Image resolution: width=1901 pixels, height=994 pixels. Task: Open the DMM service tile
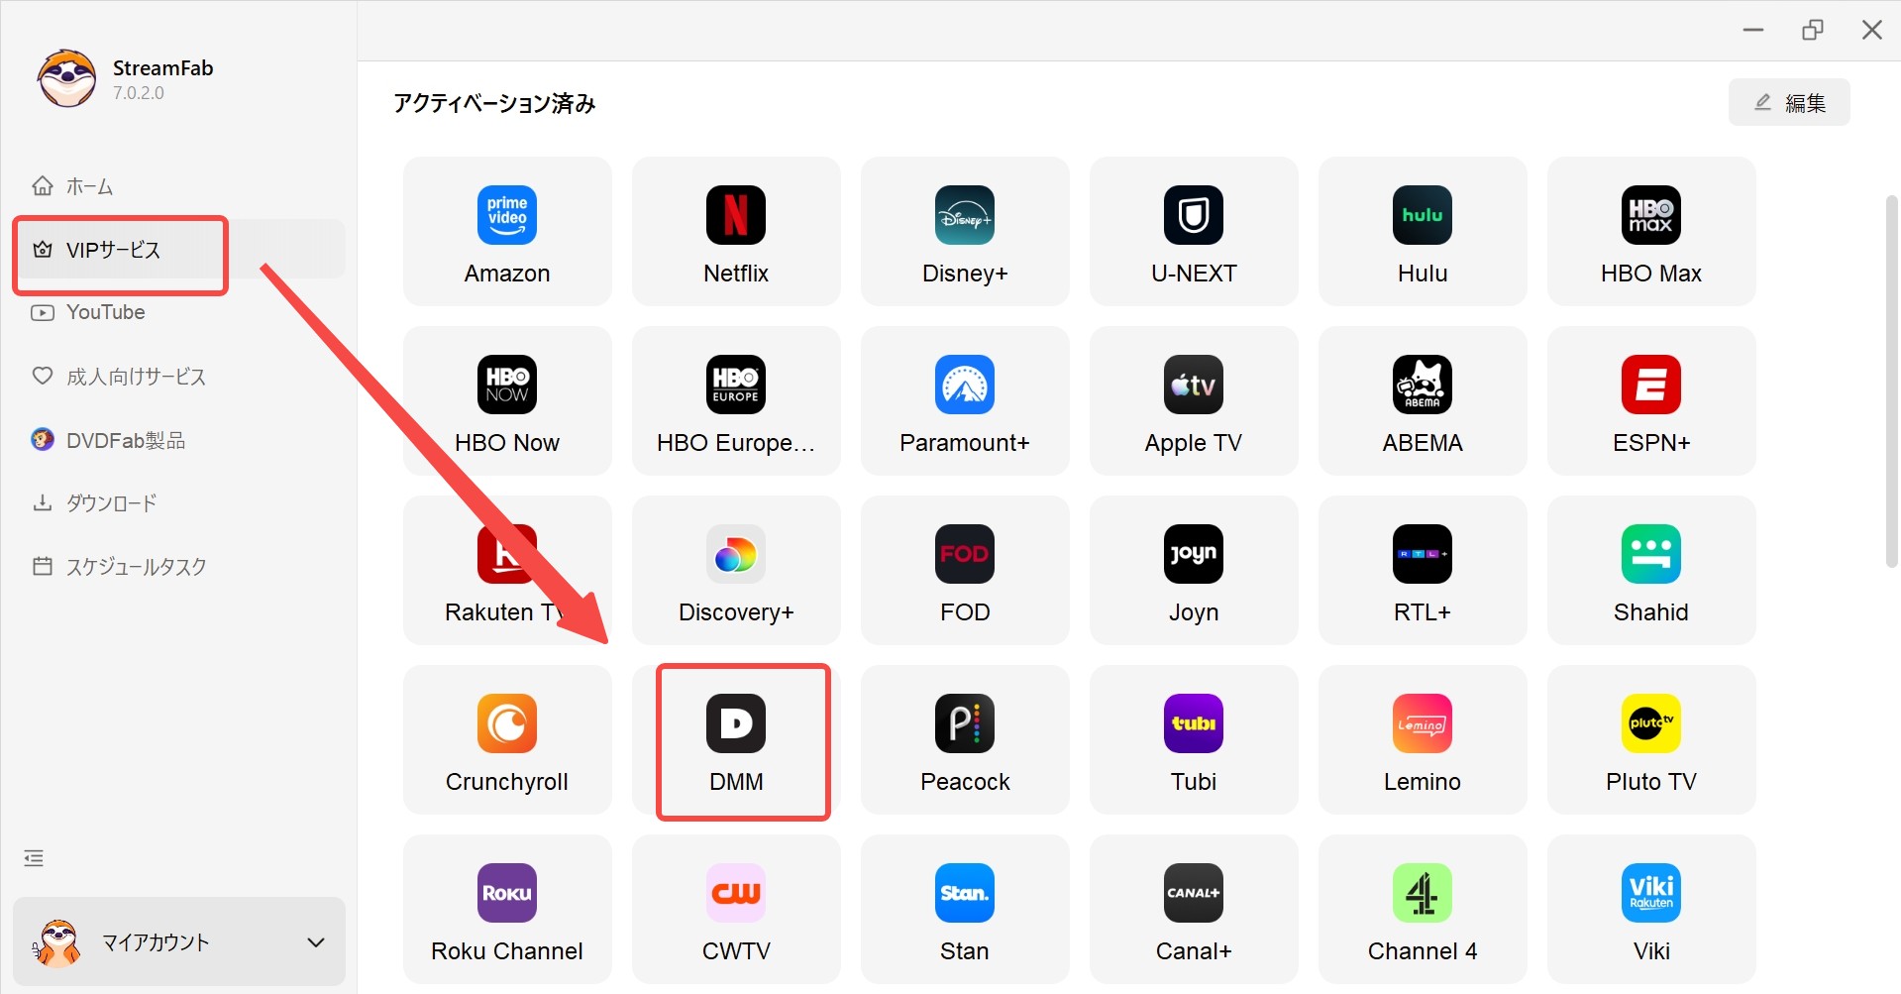pyautogui.click(x=736, y=739)
